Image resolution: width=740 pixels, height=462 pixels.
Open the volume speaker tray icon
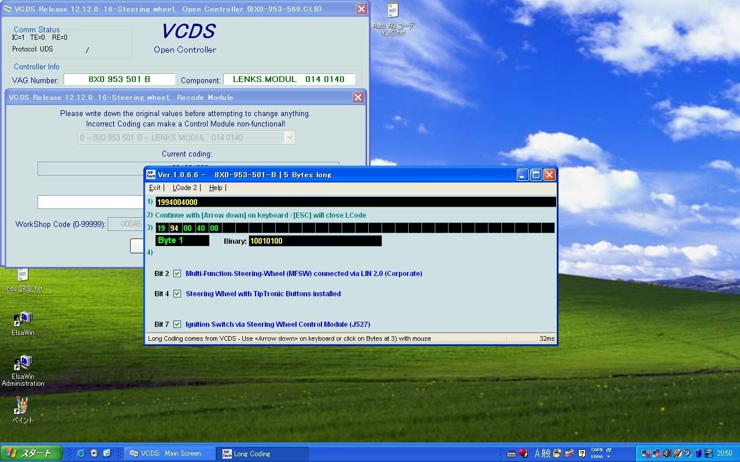click(667, 453)
